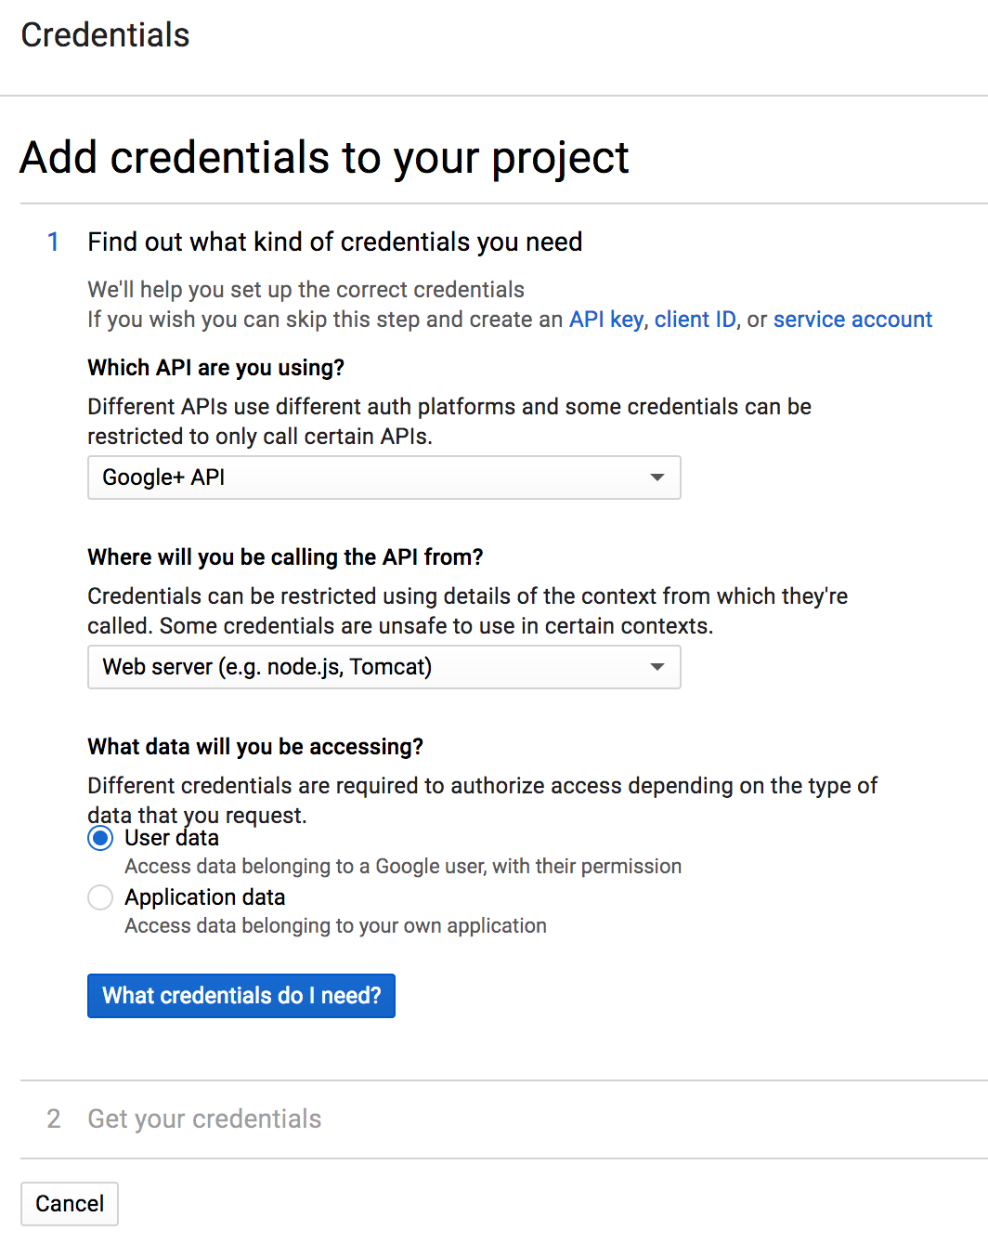The image size is (988, 1243).
Task: Open the API key link
Action: coord(605,320)
